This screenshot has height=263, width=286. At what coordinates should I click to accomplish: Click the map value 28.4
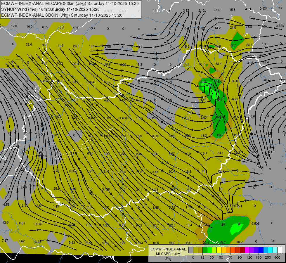(91, 82)
